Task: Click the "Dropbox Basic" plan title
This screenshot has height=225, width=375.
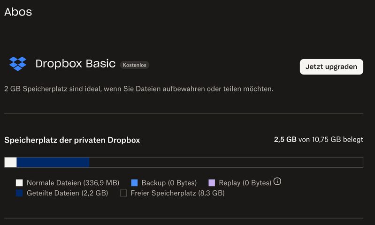Action: pos(76,64)
